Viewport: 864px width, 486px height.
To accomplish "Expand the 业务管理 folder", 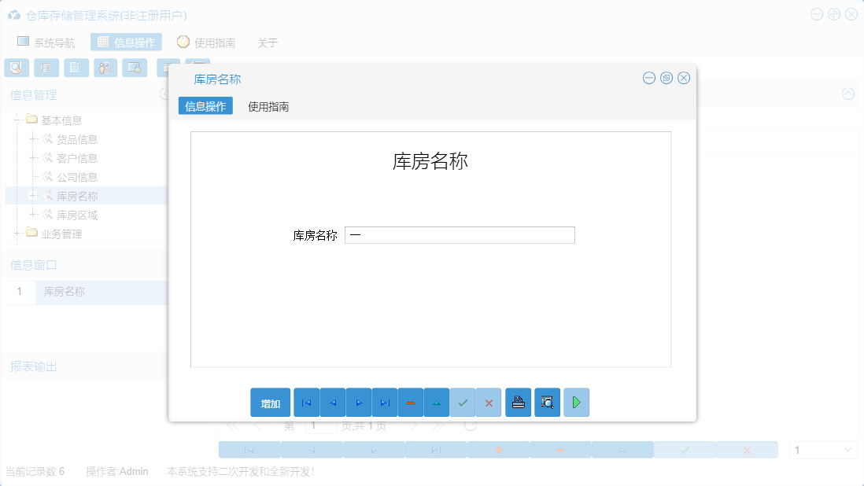I will pos(17,233).
